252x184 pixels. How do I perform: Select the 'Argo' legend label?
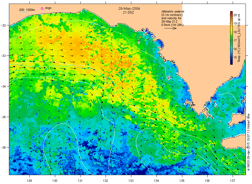(x=48, y=8)
